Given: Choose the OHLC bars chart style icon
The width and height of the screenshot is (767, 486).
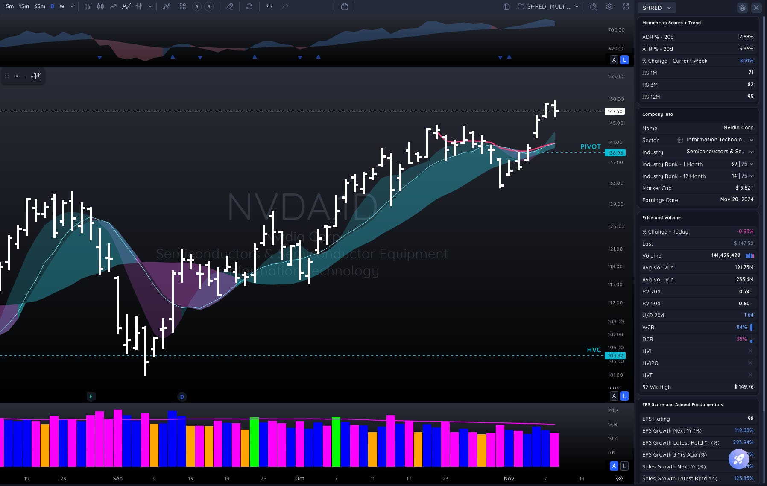Looking at the screenshot, I should (139, 6).
